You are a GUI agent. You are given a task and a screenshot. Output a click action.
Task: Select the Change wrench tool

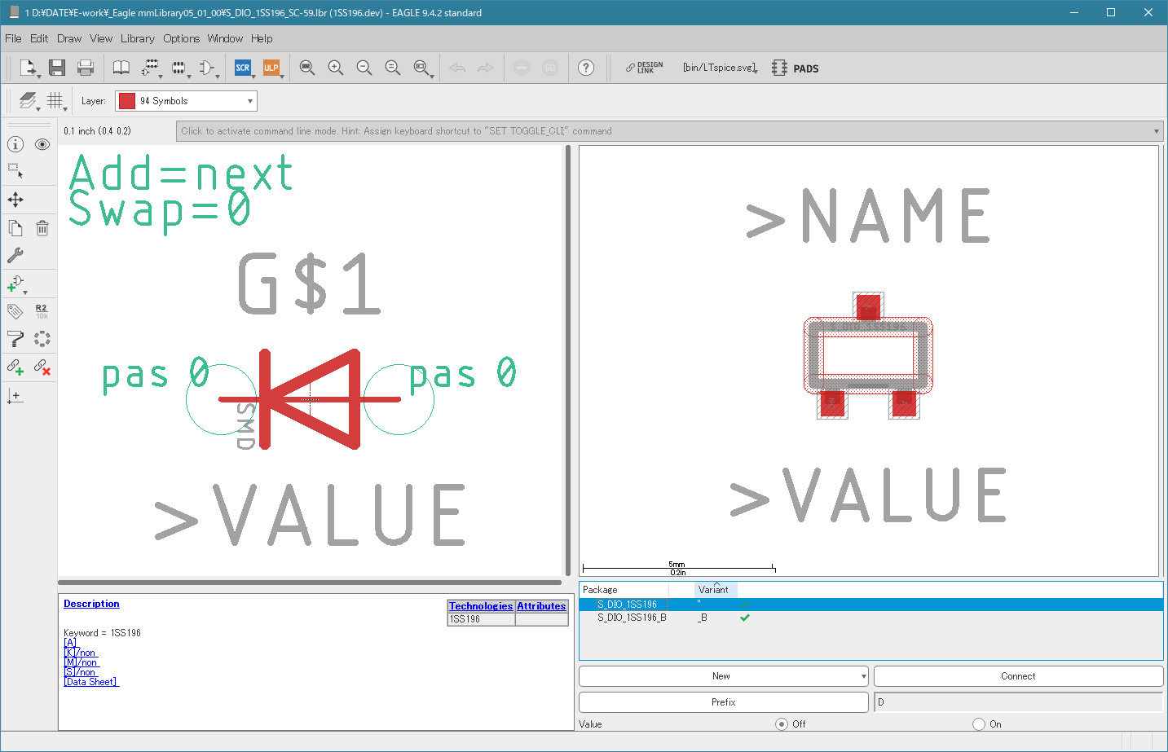(x=15, y=255)
